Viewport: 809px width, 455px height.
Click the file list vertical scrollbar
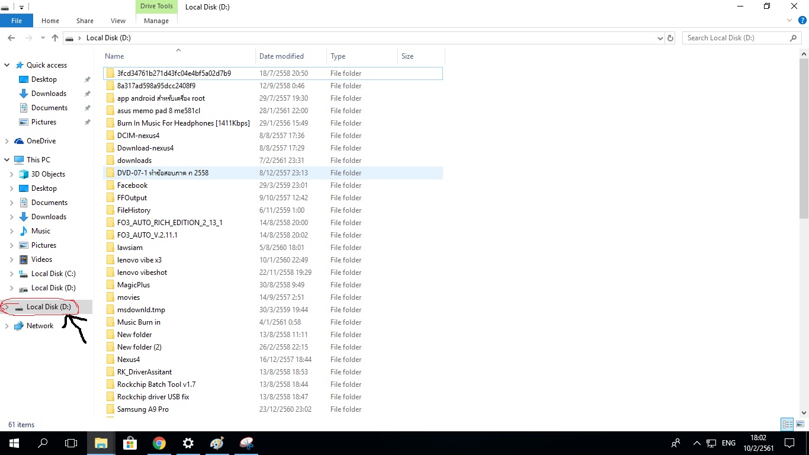804,137
